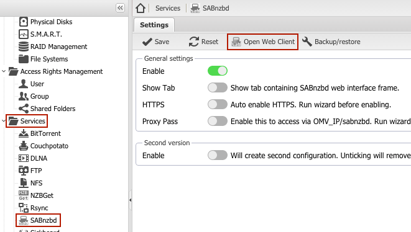Click the Group people icon
Image resolution: width=411 pixels, height=232 pixels.
click(x=24, y=96)
